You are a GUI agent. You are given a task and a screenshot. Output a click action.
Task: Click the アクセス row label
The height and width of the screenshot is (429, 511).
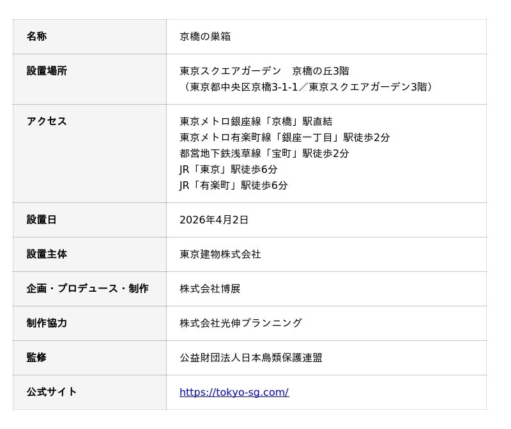[x=47, y=121]
